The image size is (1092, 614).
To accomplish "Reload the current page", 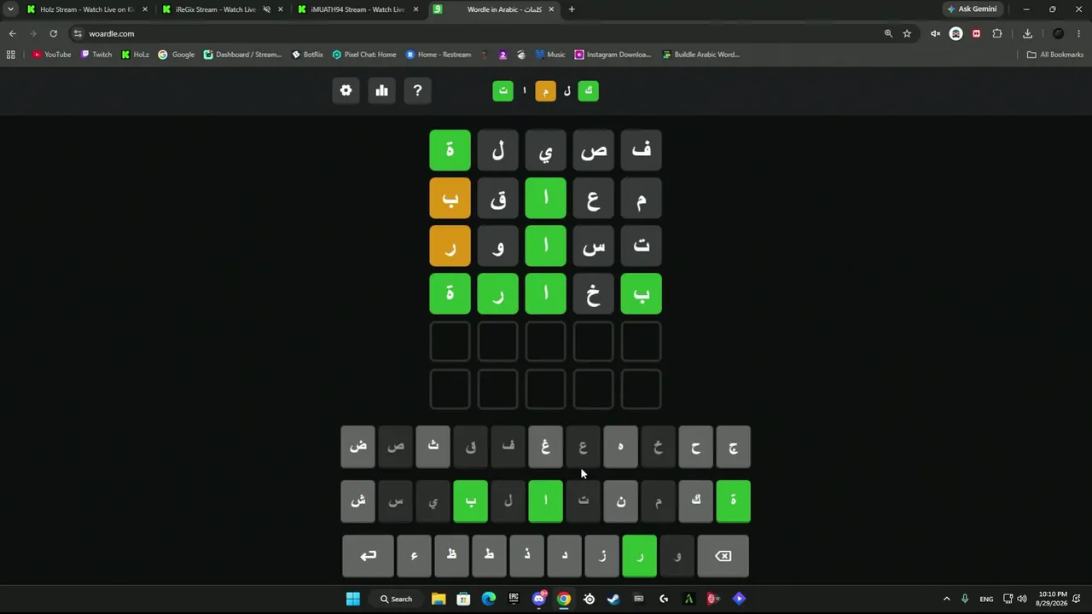I will pos(53,33).
